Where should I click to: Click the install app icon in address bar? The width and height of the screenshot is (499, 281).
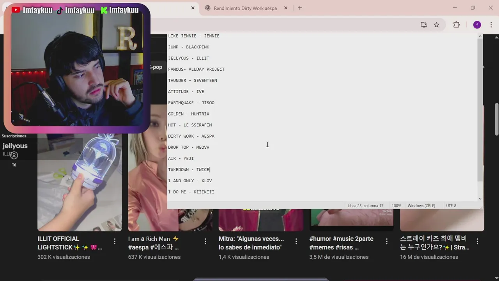point(424,25)
